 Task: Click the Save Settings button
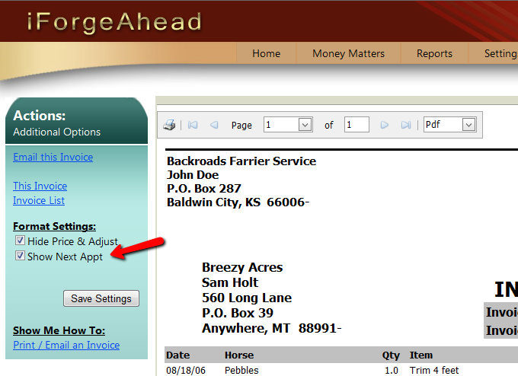click(101, 298)
